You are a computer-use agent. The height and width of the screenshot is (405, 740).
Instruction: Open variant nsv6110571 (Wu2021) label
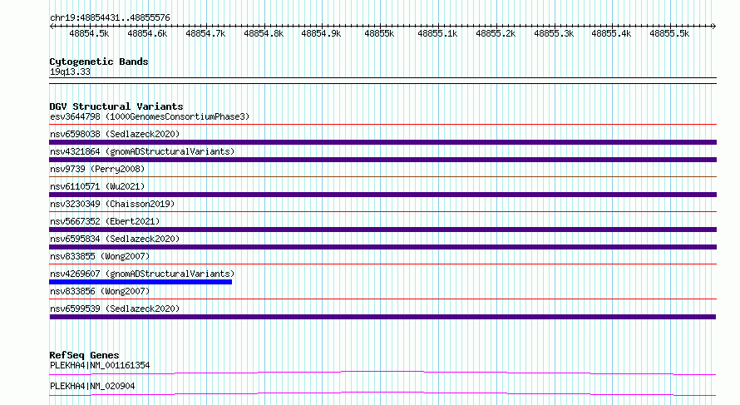97,186
